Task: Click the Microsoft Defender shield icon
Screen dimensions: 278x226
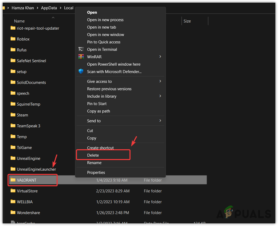Action: [x=81, y=71]
